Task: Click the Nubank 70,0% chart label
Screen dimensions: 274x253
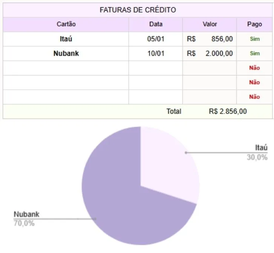Action: pos(26,219)
